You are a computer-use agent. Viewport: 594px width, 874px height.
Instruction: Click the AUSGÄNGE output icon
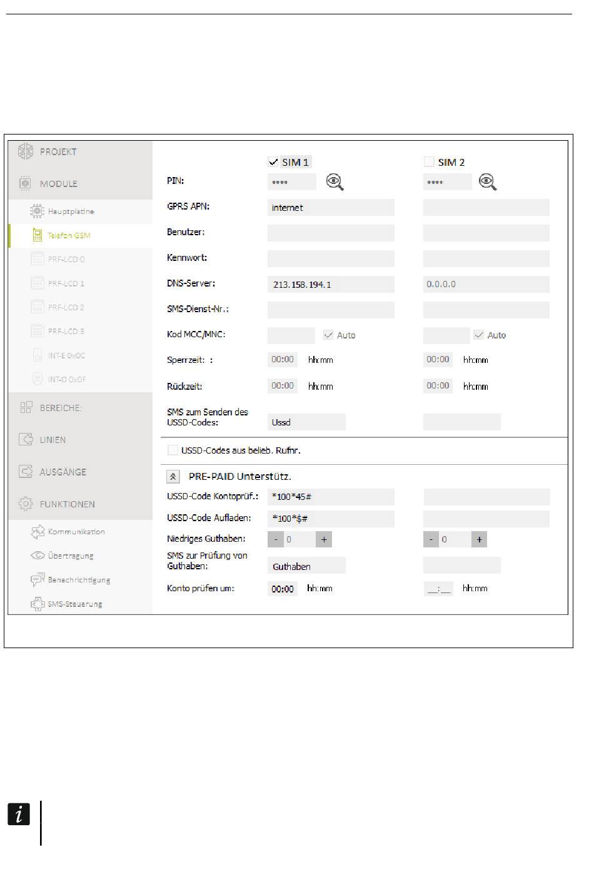pyautogui.click(x=26, y=472)
